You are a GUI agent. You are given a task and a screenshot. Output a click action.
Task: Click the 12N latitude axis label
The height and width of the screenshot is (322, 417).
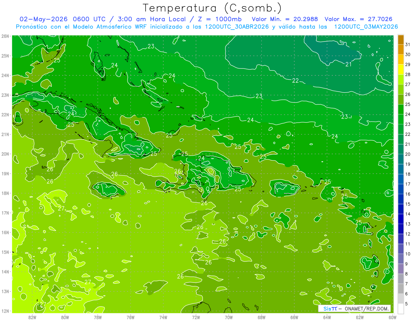5,311
